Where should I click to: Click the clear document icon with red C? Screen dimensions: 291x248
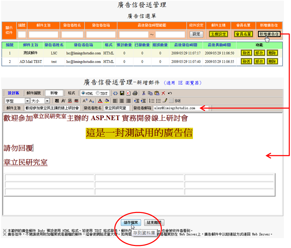click(128, 93)
